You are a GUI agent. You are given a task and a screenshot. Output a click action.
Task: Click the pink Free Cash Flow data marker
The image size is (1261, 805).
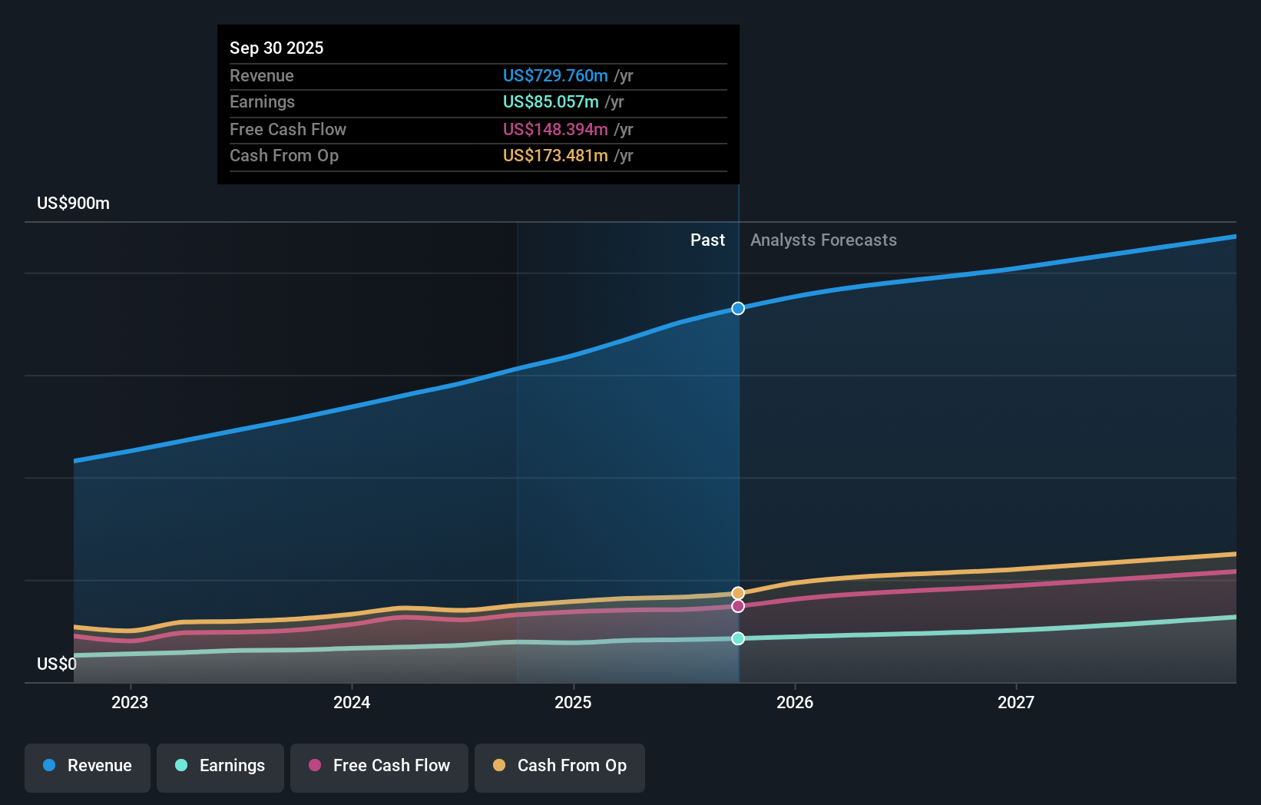[x=738, y=606]
